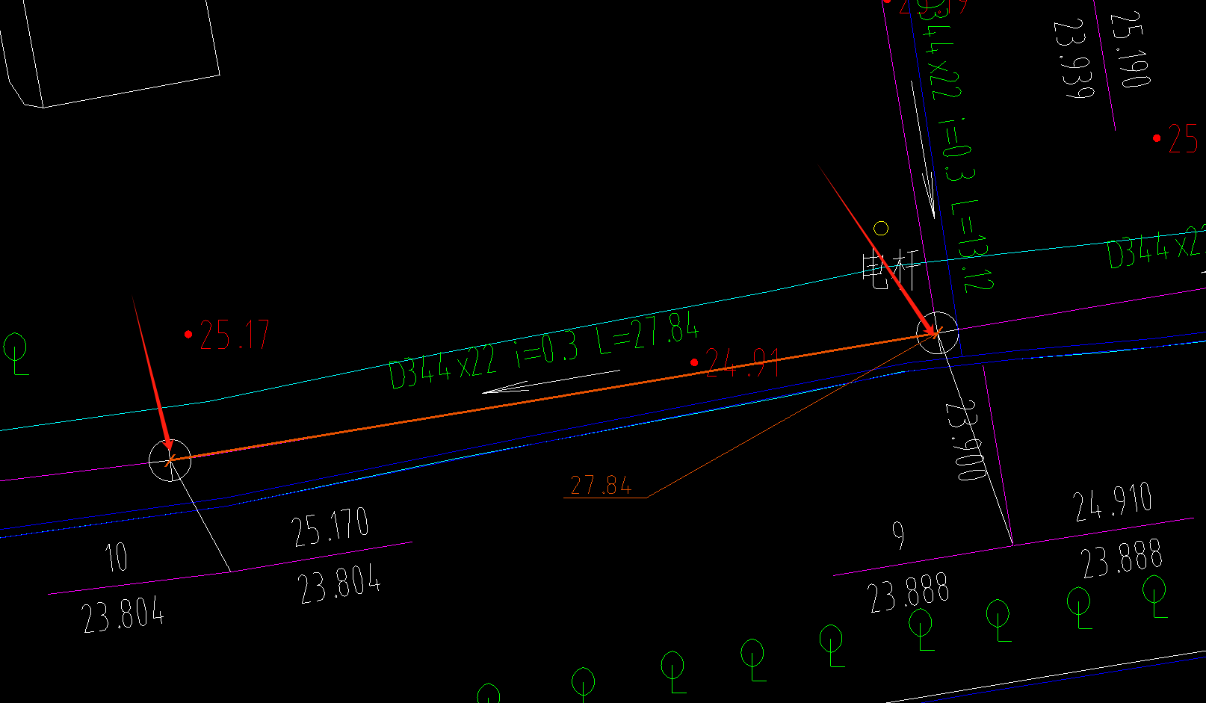Select the manhole circle at node 9
This screenshot has width=1206, height=703.
point(937,332)
